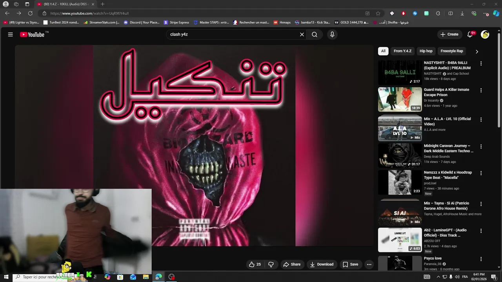Reload the page with refresh icon
This screenshot has height=282, width=502.
(30, 13)
